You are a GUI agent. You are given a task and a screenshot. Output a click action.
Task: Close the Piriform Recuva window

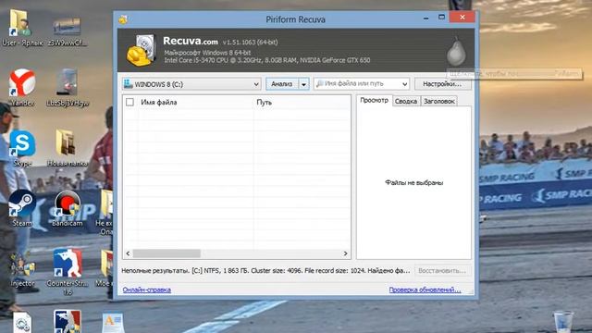(x=462, y=17)
